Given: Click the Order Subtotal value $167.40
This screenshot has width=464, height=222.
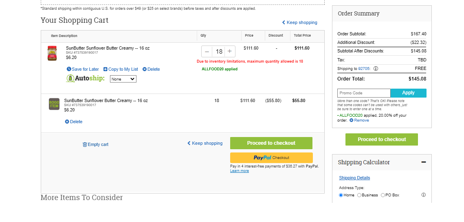Looking at the screenshot, I should click(x=418, y=34).
